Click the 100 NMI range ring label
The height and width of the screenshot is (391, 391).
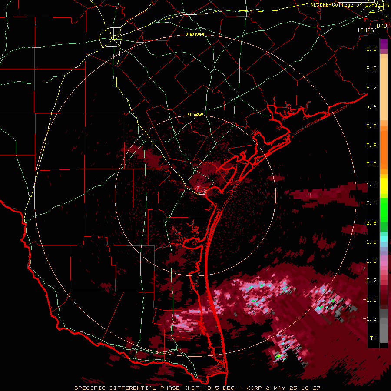195,34
